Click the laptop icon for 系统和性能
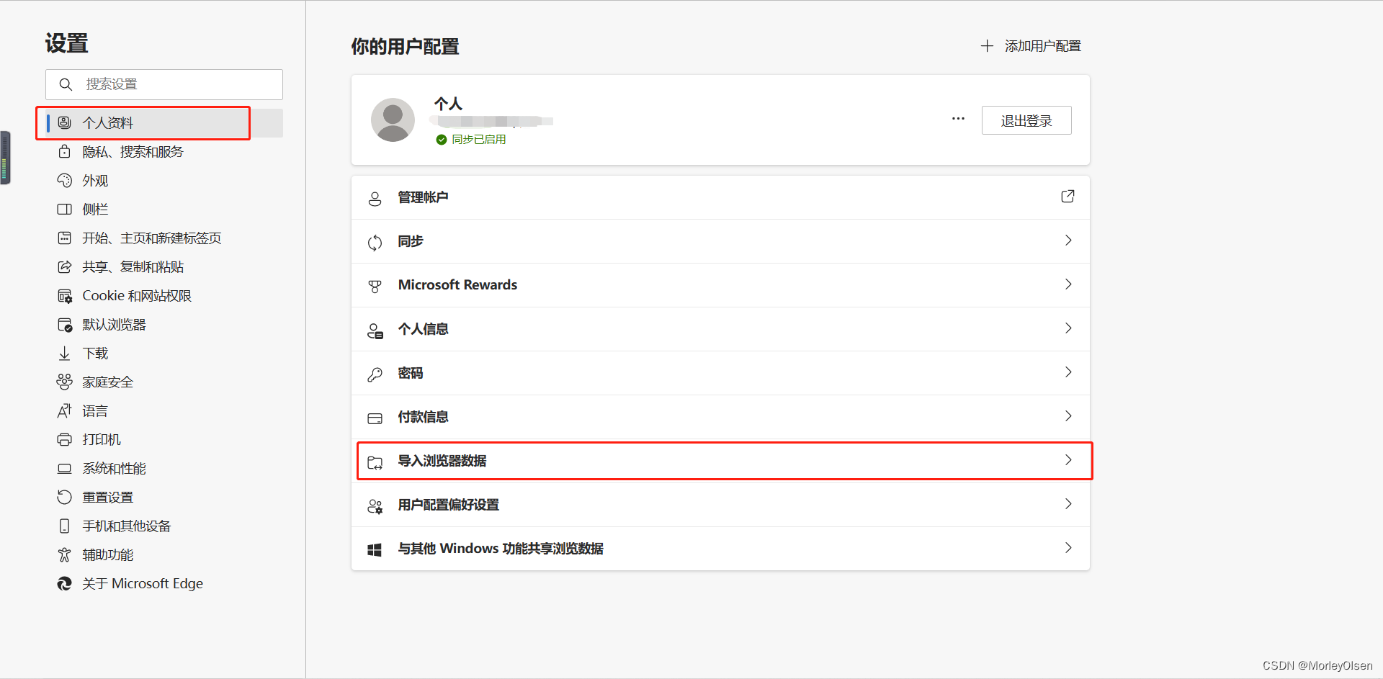 pos(64,469)
